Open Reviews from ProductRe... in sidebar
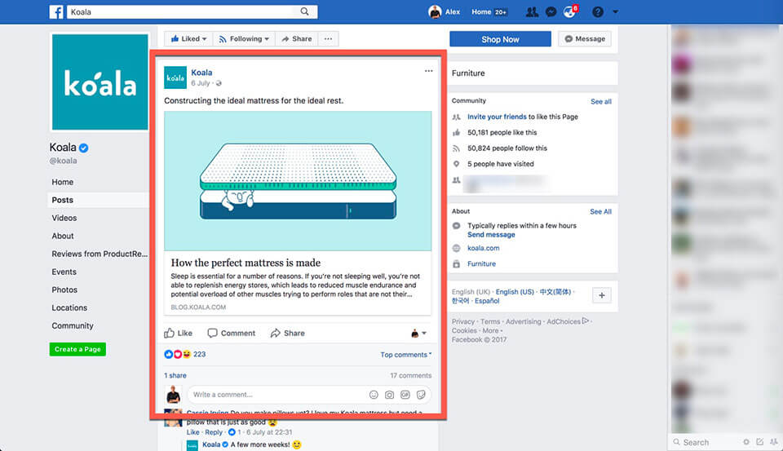783x451 pixels. [100, 254]
